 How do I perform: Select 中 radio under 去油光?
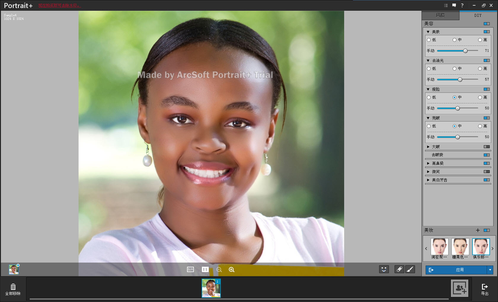[x=454, y=69]
